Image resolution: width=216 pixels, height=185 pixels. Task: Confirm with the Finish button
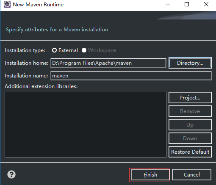(x=150, y=175)
